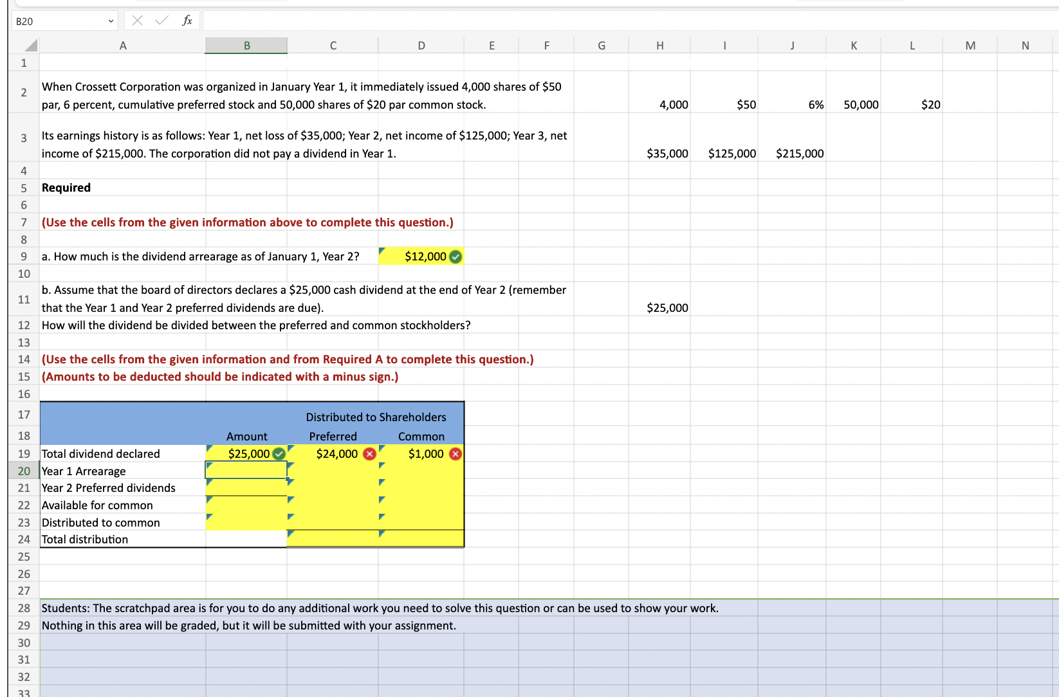Select column K header

pyautogui.click(x=854, y=45)
